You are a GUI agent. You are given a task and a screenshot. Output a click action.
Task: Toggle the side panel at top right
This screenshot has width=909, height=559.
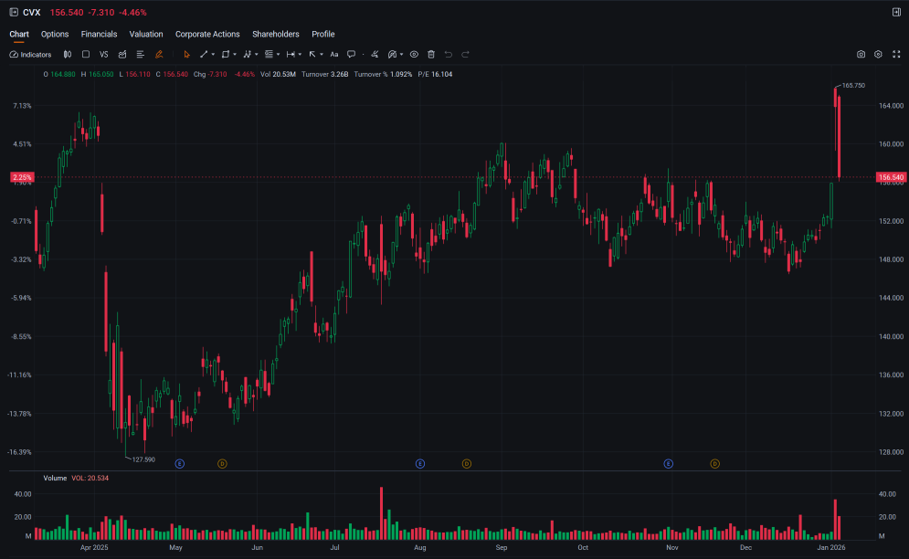pos(896,12)
